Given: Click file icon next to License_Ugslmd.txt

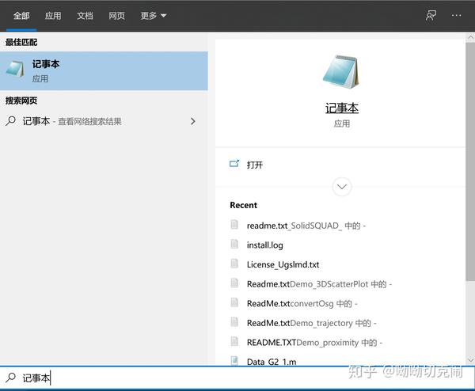Looking at the screenshot, I should pos(234,264).
